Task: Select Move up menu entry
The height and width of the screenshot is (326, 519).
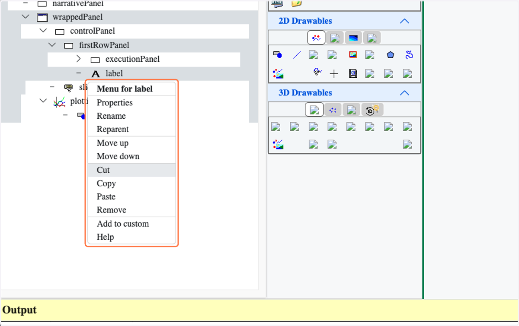Action: (x=131, y=143)
